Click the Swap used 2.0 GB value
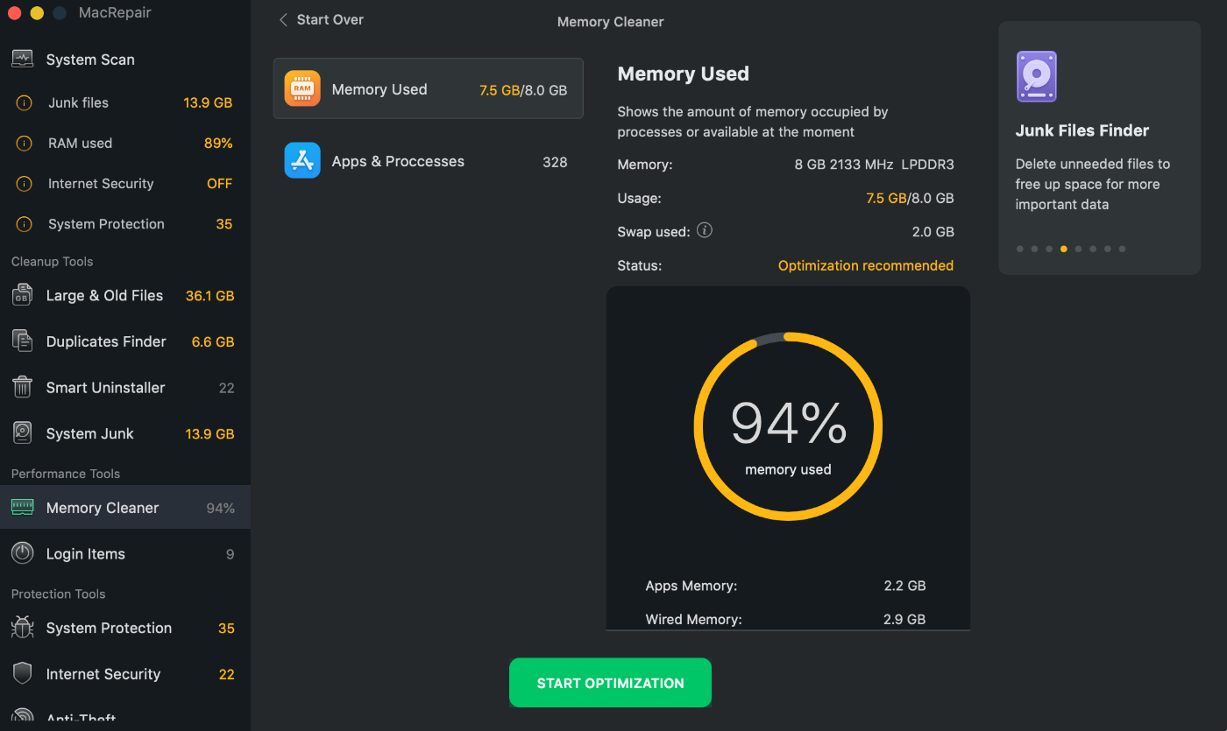 (x=933, y=232)
